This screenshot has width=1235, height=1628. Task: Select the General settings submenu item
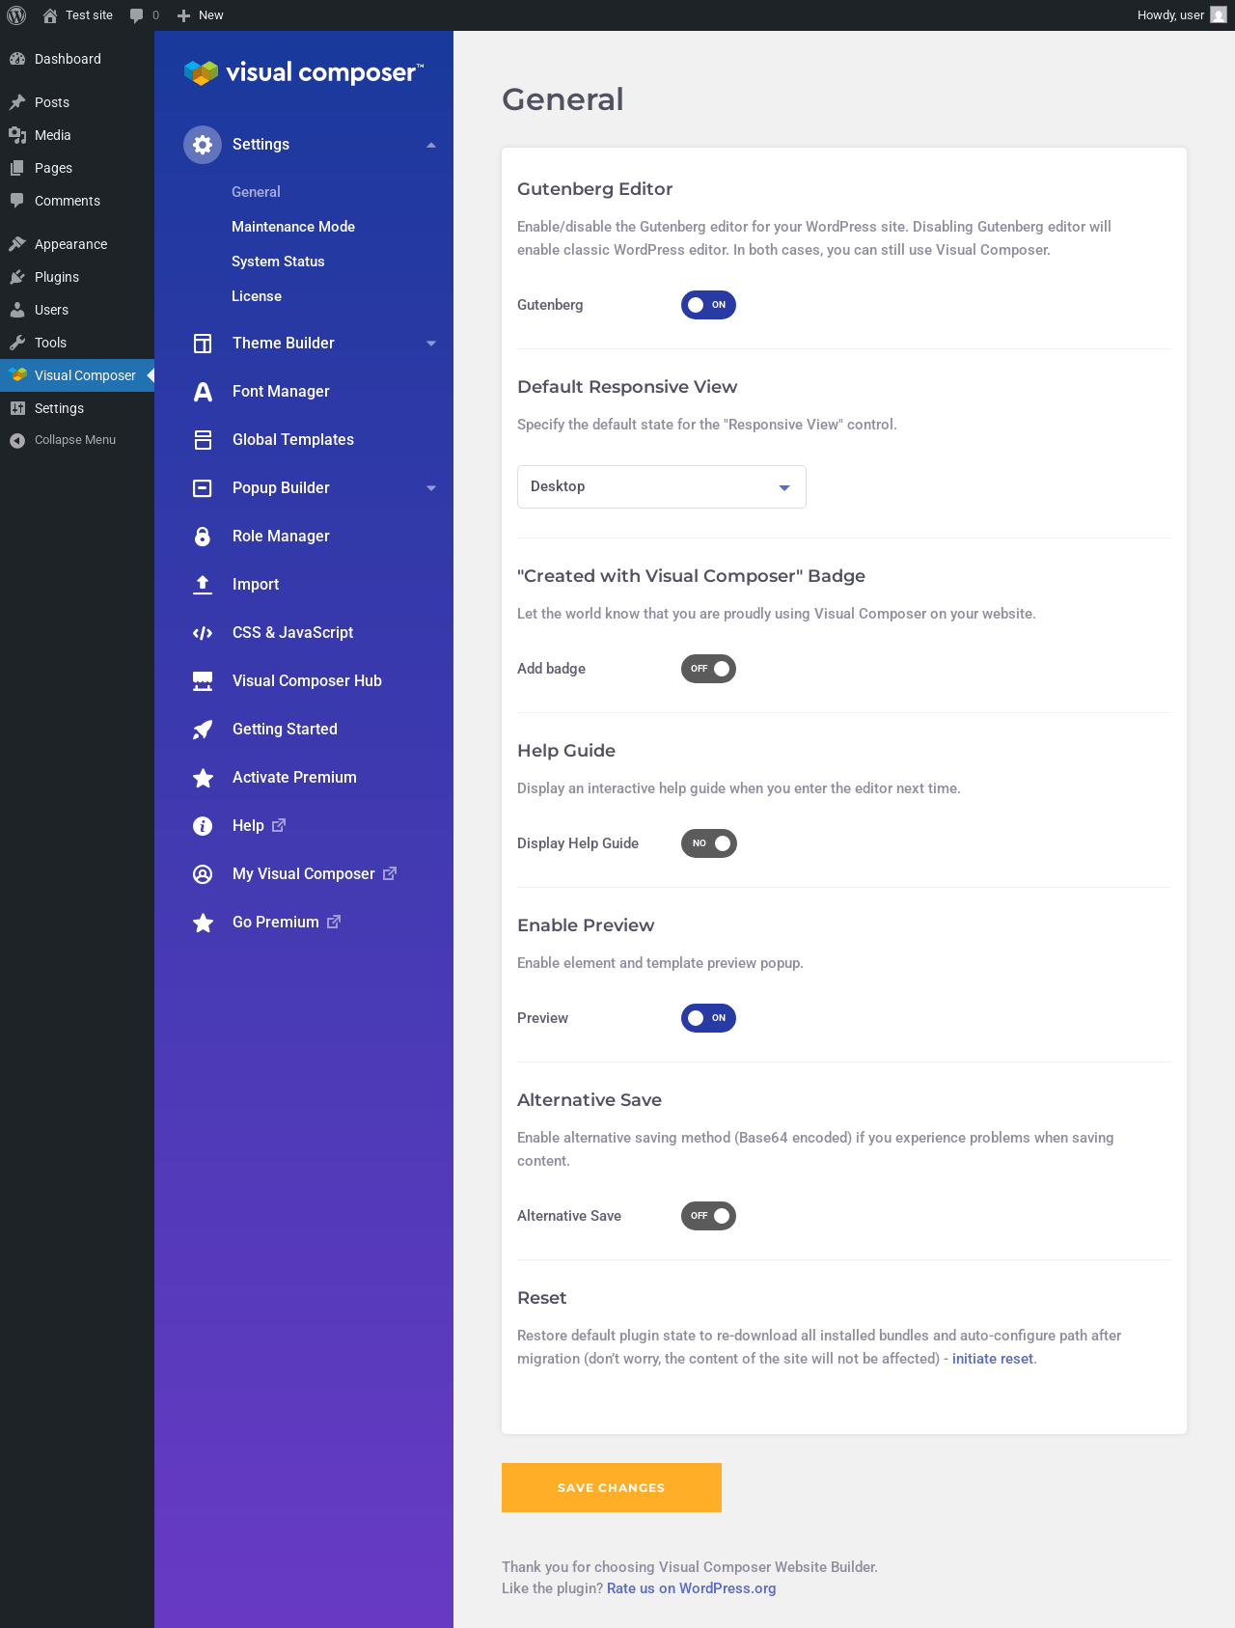(x=256, y=192)
